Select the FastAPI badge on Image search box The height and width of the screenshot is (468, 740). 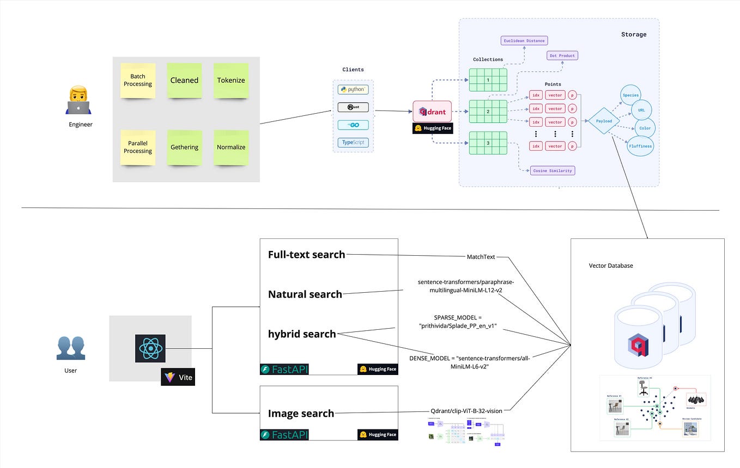[284, 435]
